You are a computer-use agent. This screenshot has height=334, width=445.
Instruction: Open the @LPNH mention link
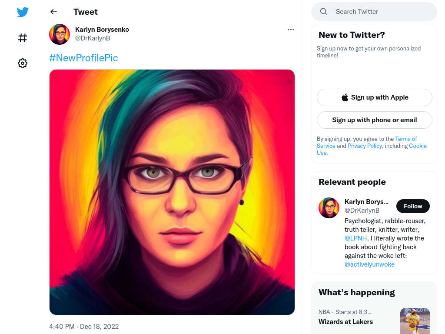point(355,238)
